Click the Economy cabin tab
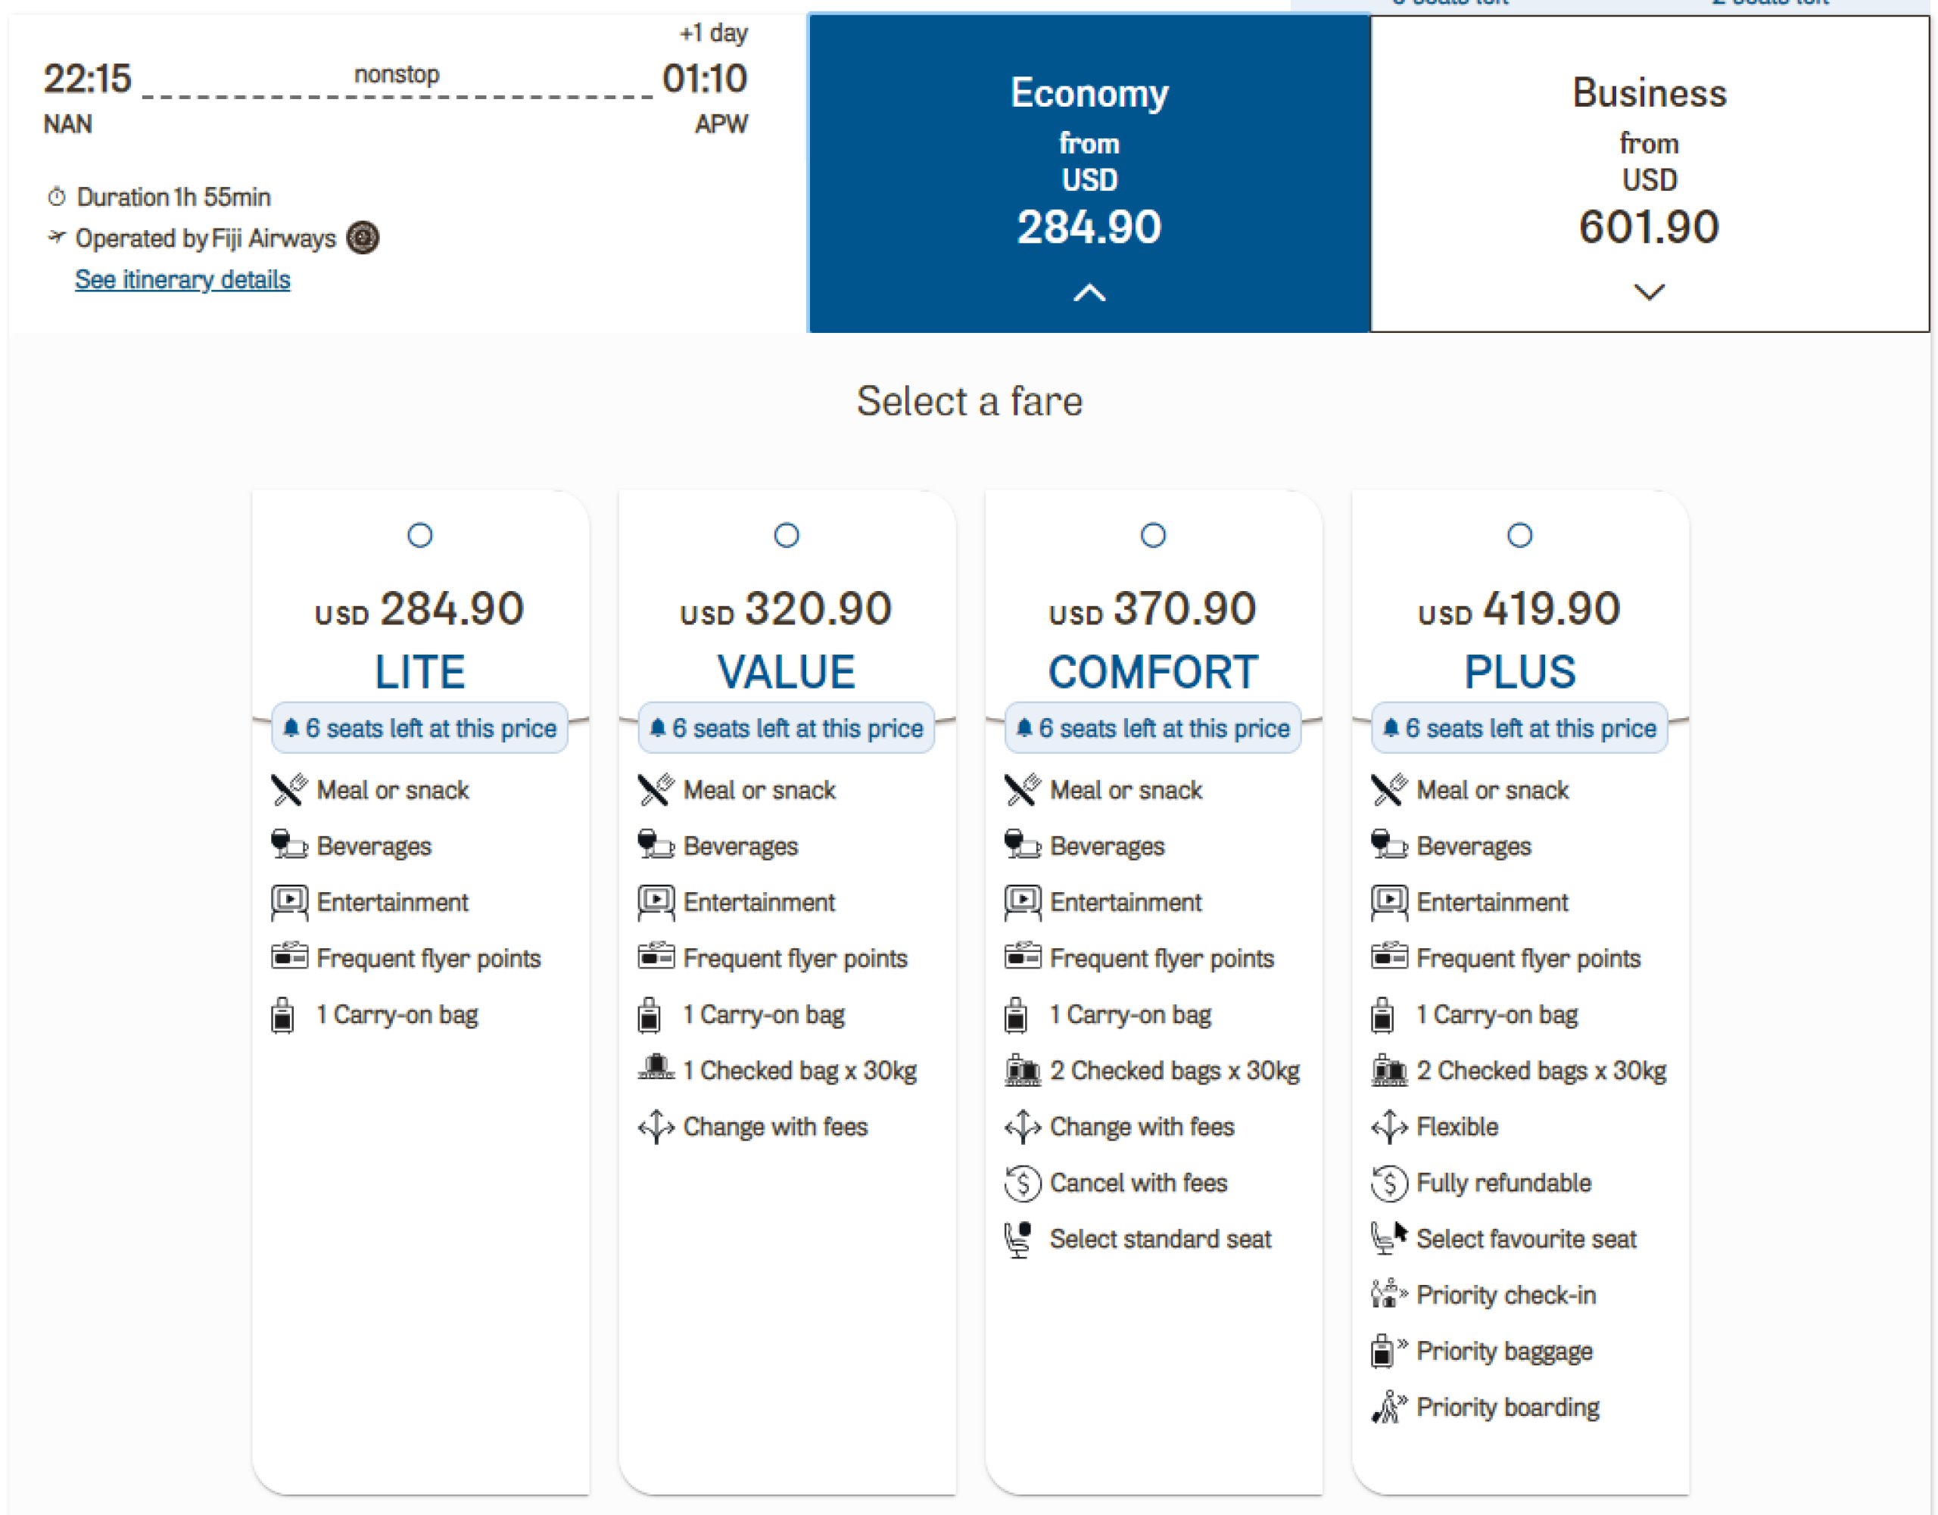Viewport: 1938px width, 1515px height. [x=1089, y=160]
